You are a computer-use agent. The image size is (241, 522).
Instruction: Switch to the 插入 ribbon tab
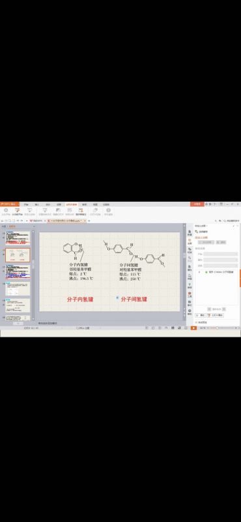click(x=37, y=204)
